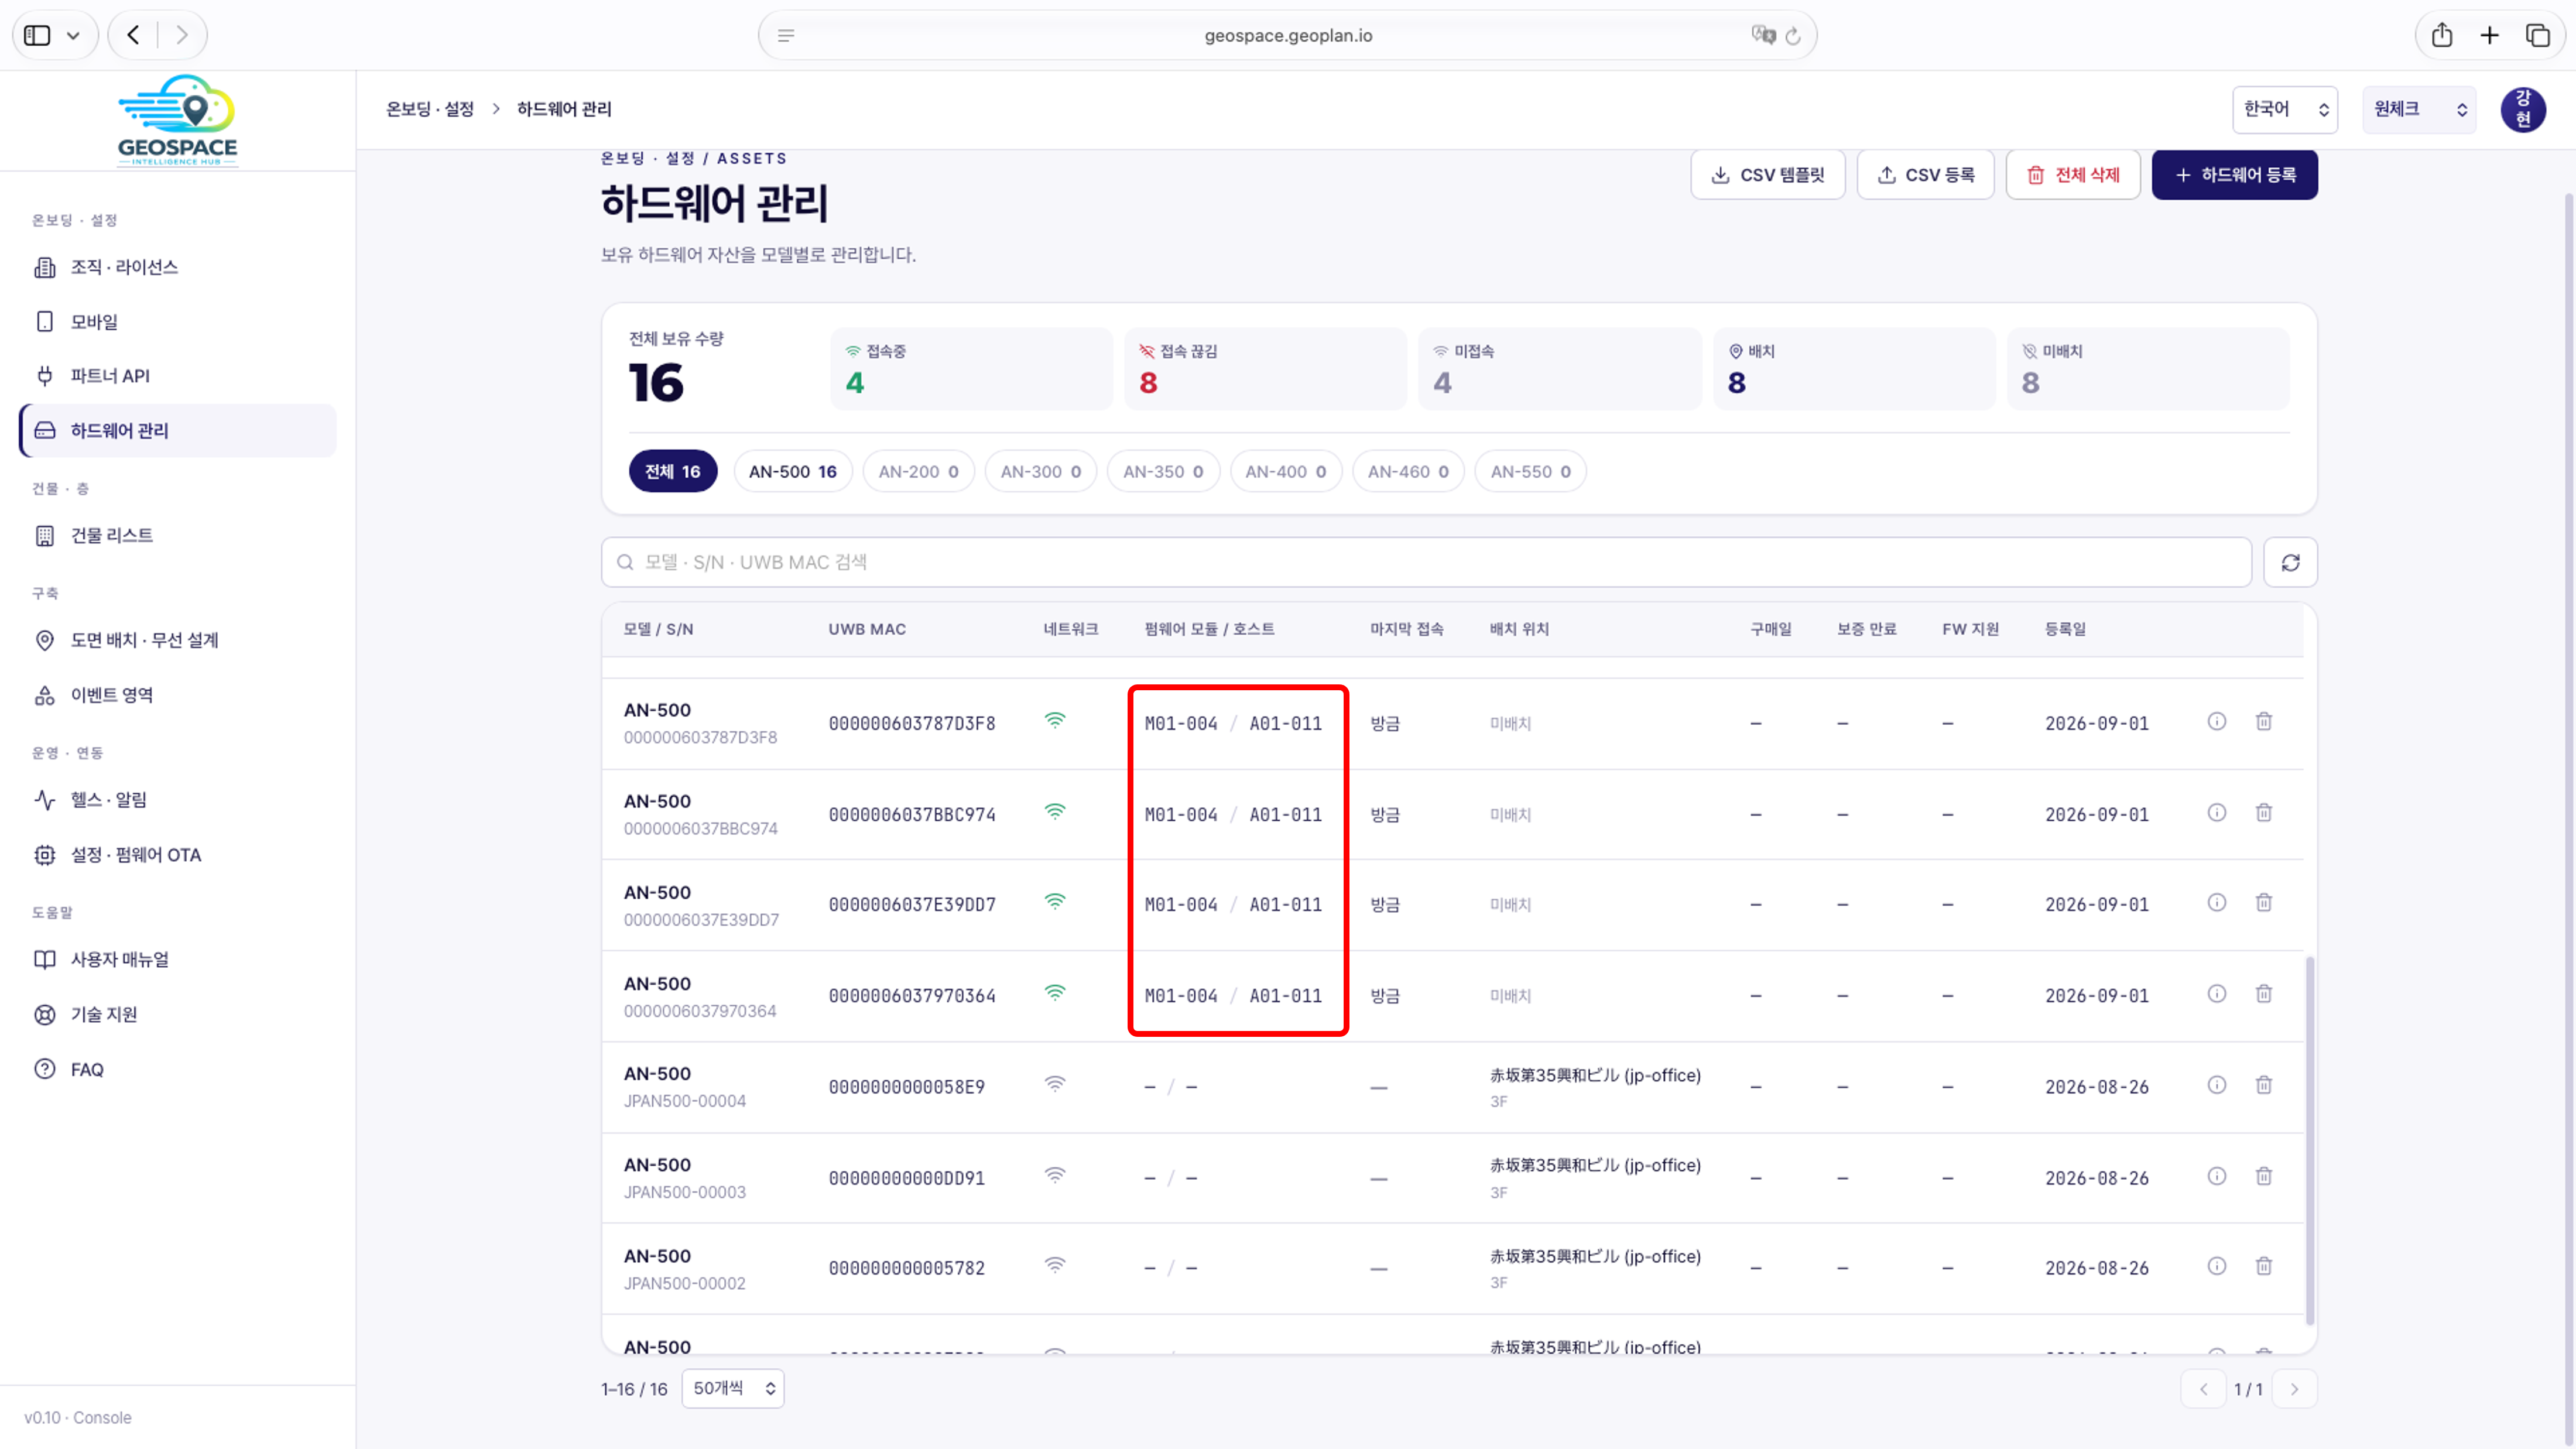The image size is (2576, 1449).
Task: Click the GEOSPACE logo
Action: click(x=177, y=120)
